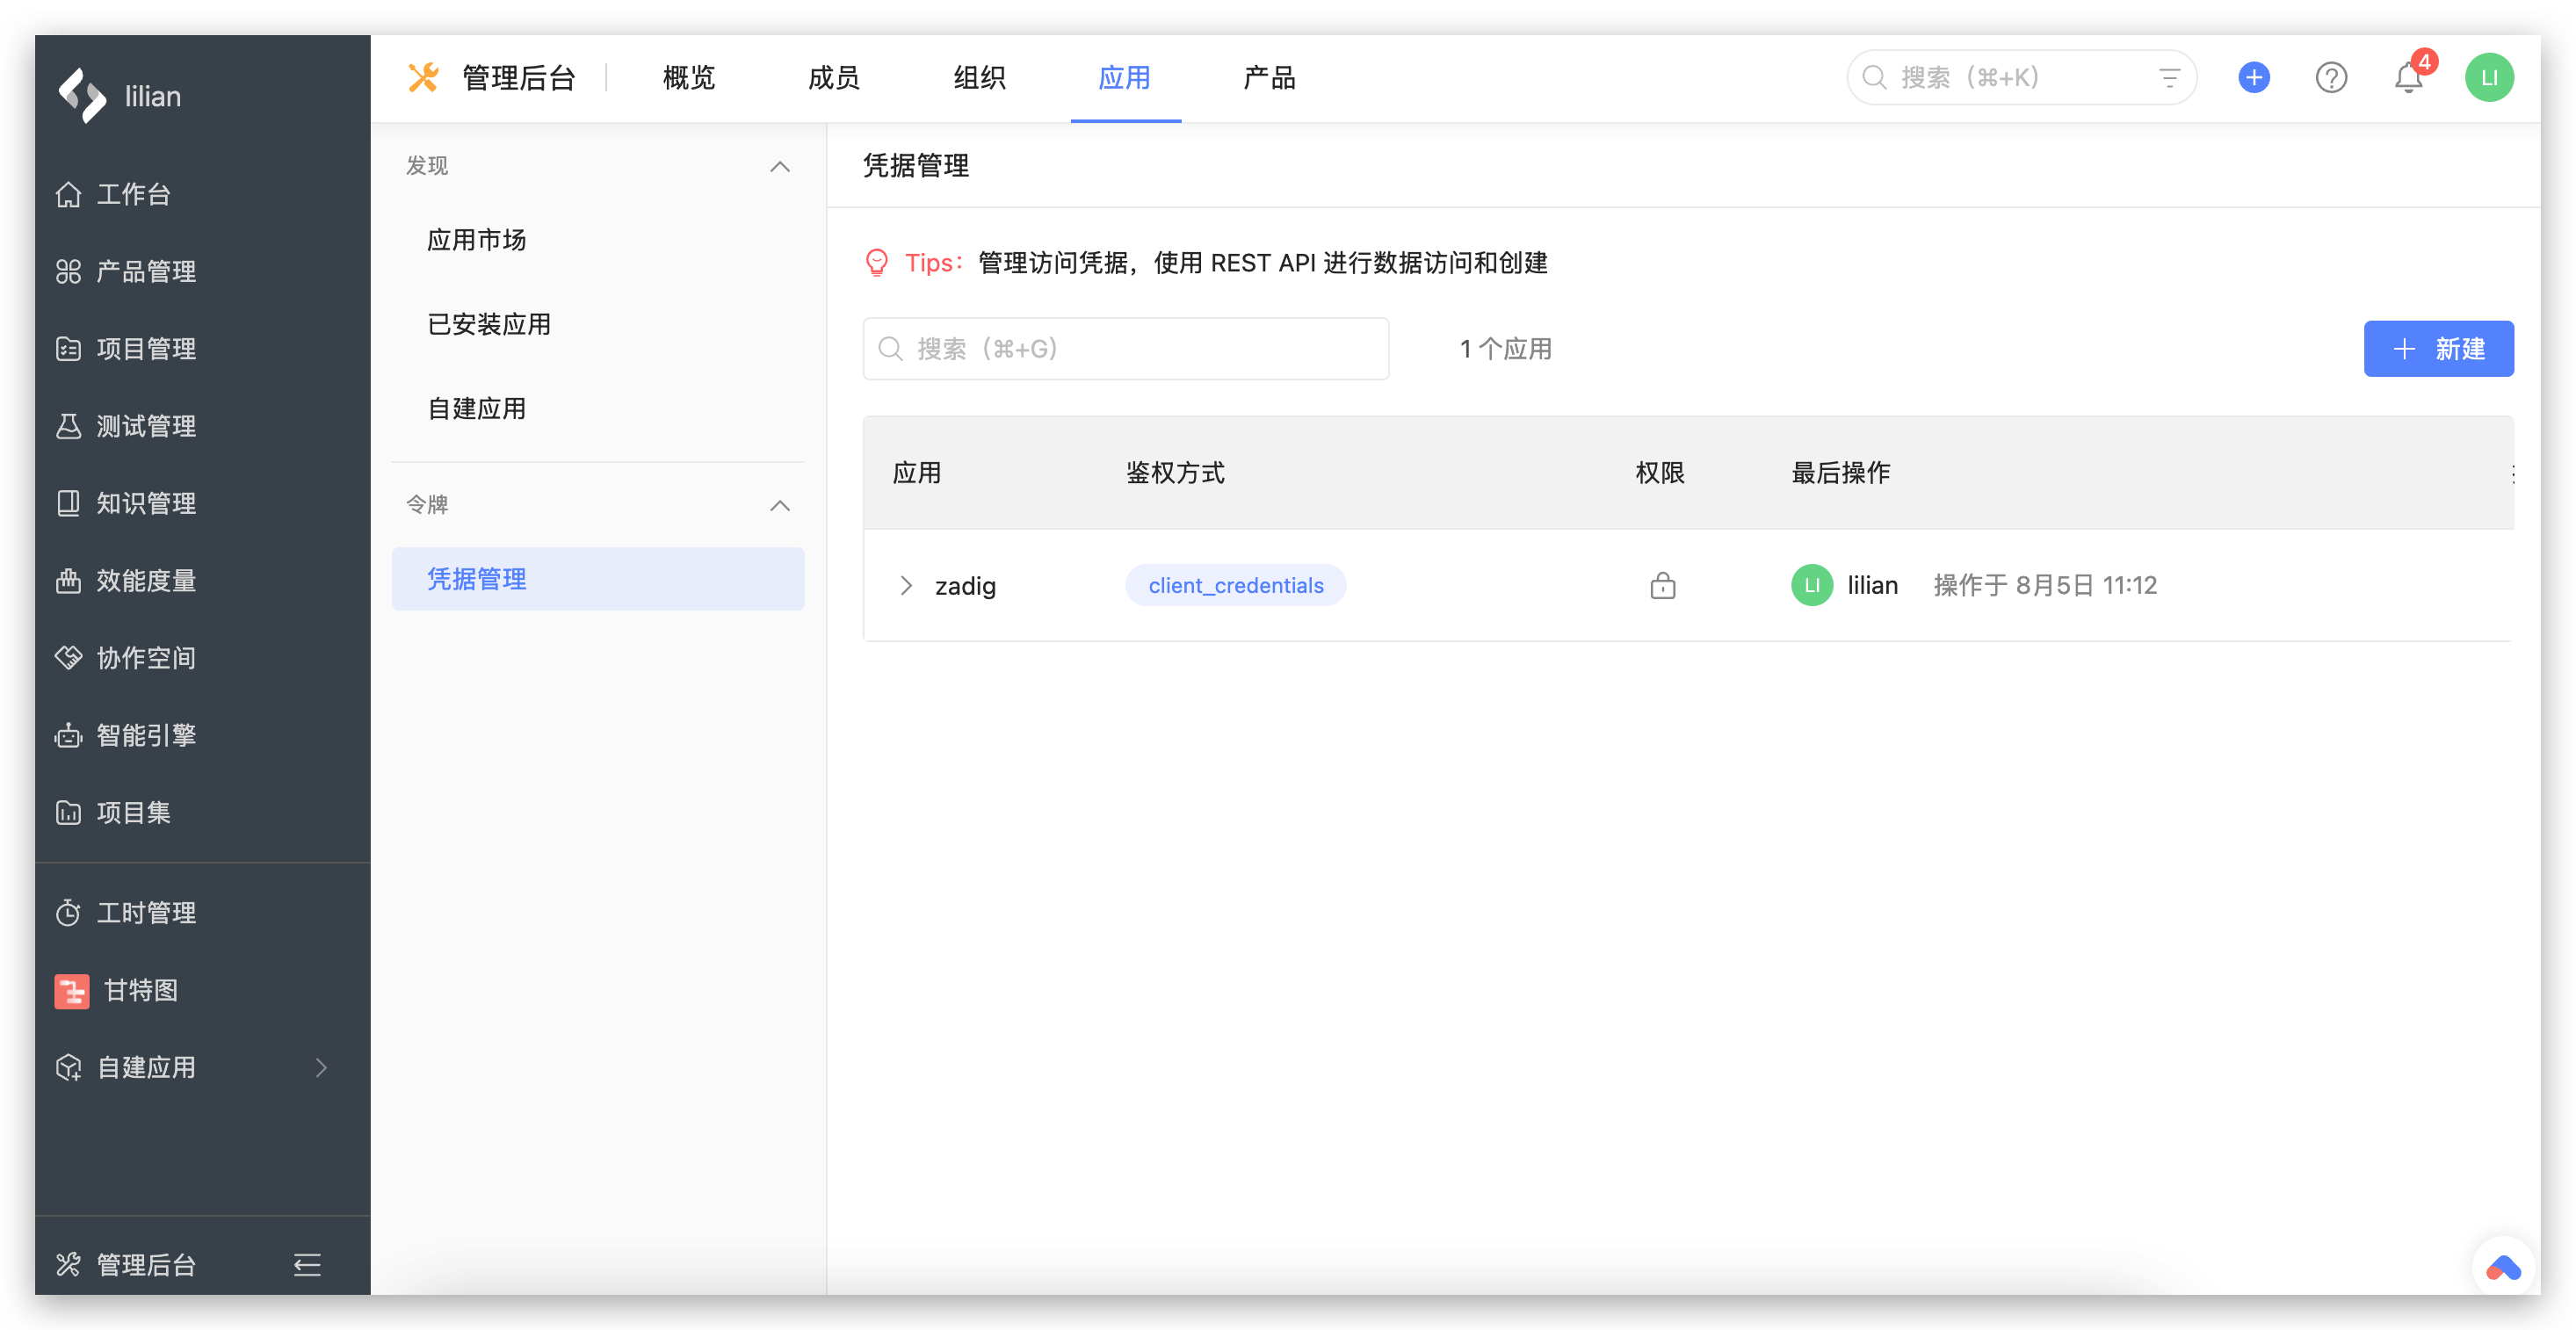2576x1330 pixels.
Task: Open the help question mark icon
Action: coord(2332,77)
